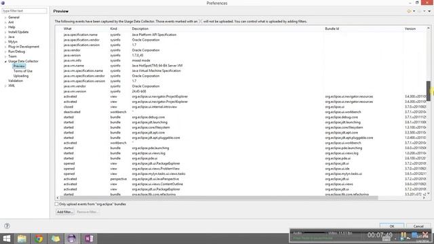Viewport: 434px width, 244px height.
Task: Select org.eclipse.core.filesystem description cell
Action: click(x=151, y=127)
